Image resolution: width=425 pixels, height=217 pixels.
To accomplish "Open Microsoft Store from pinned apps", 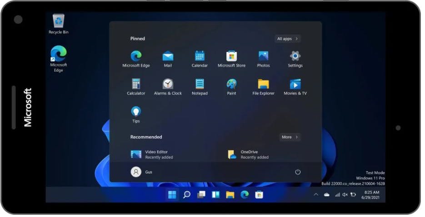I will pyautogui.click(x=231, y=59).
